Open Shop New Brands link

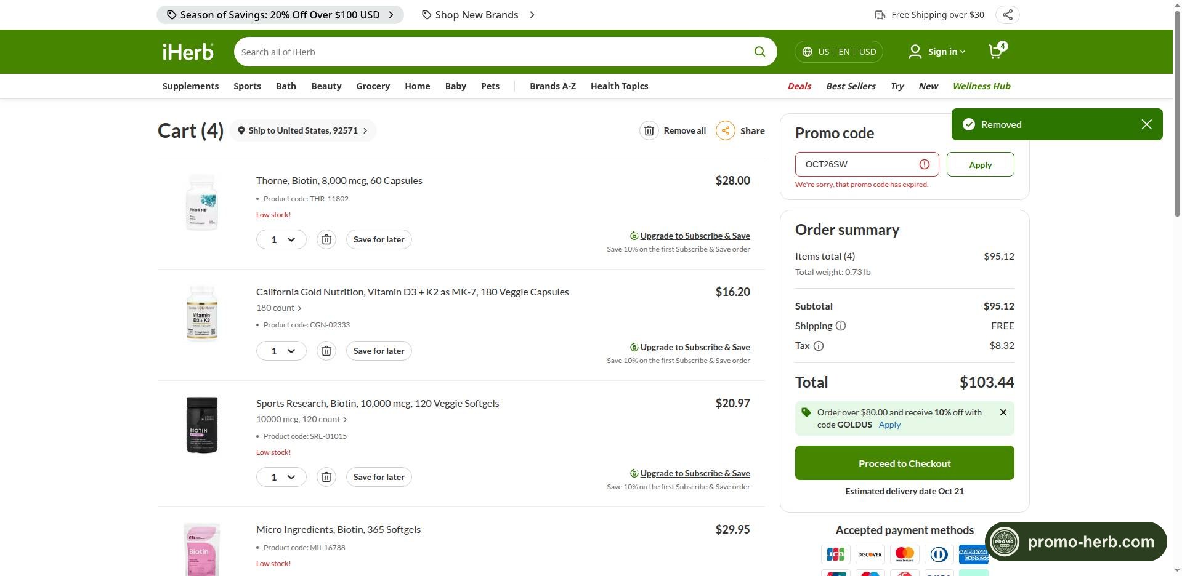click(x=478, y=15)
